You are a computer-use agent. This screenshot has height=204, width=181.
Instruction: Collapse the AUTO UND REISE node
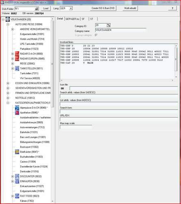click(x=8, y=24)
